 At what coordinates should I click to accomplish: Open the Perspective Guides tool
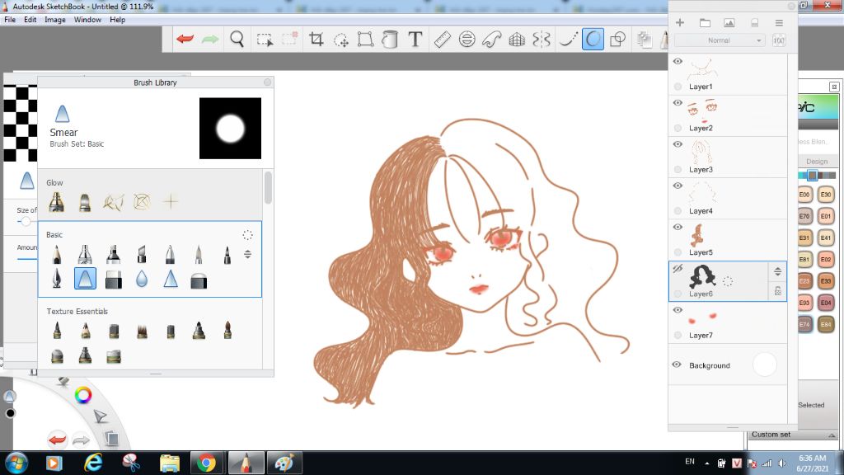pyautogui.click(x=517, y=39)
